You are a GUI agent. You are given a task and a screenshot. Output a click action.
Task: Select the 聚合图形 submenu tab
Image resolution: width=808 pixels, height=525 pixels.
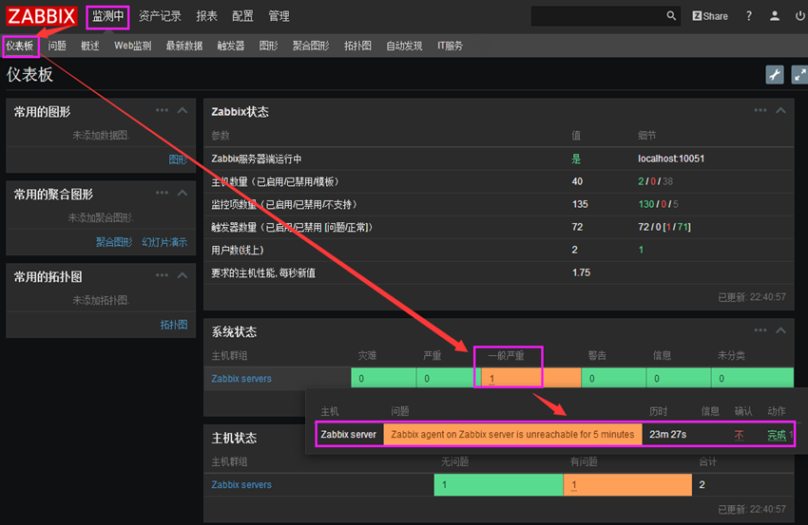pyautogui.click(x=311, y=46)
